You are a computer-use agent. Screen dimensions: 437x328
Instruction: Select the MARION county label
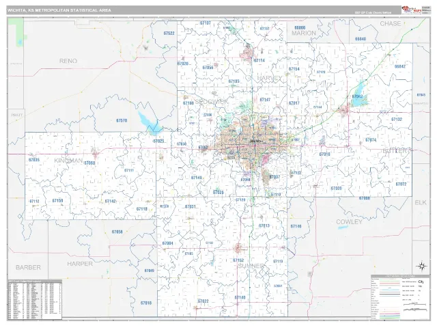click(x=304, y=33)
